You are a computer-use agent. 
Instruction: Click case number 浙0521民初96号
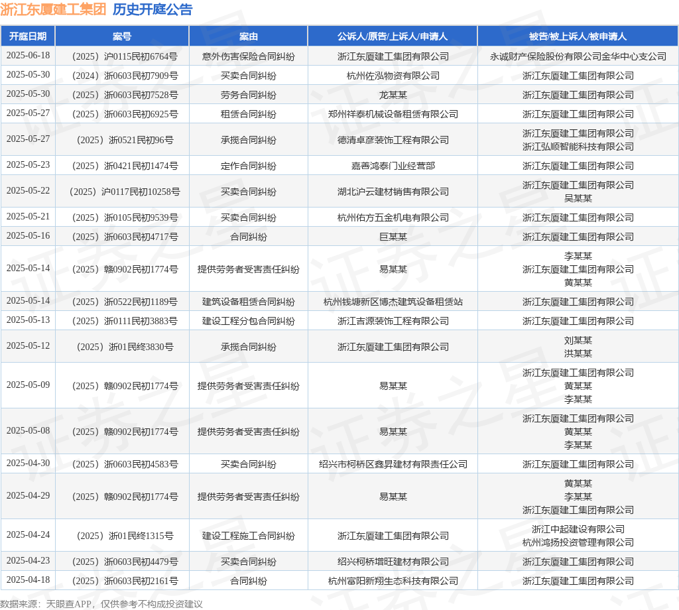coord(125,140)
